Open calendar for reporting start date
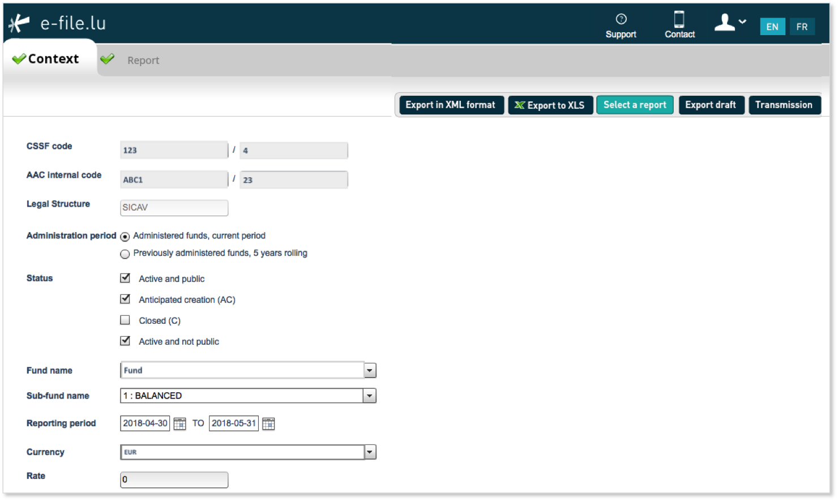This screenshot has width=838, height=501. tap(179, 423)
